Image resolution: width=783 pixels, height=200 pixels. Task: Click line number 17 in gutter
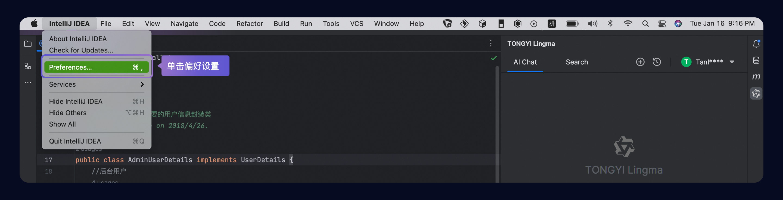[49, 160]
